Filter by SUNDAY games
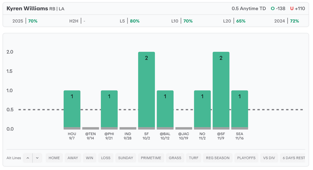 point(126,158)
